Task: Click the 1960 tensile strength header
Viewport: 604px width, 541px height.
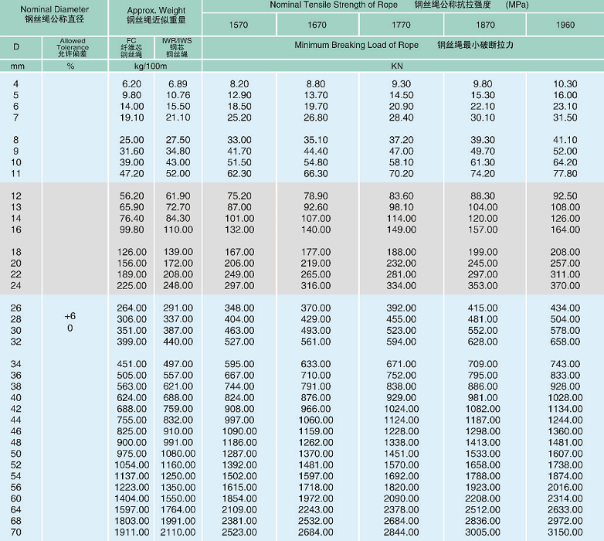Action: (565, 25)
